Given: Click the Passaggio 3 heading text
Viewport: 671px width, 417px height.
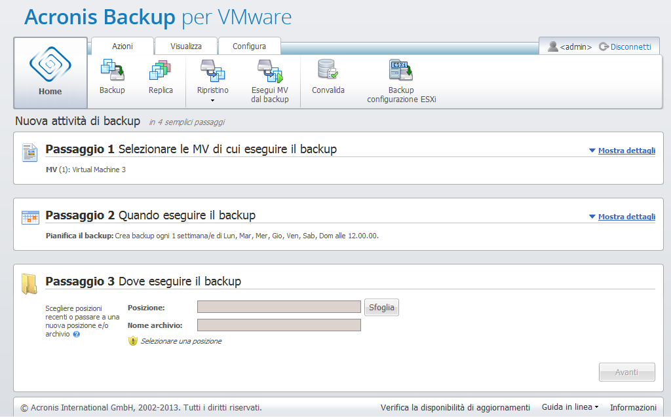Looking at the screenshot, I should click(x=144, y=281).
